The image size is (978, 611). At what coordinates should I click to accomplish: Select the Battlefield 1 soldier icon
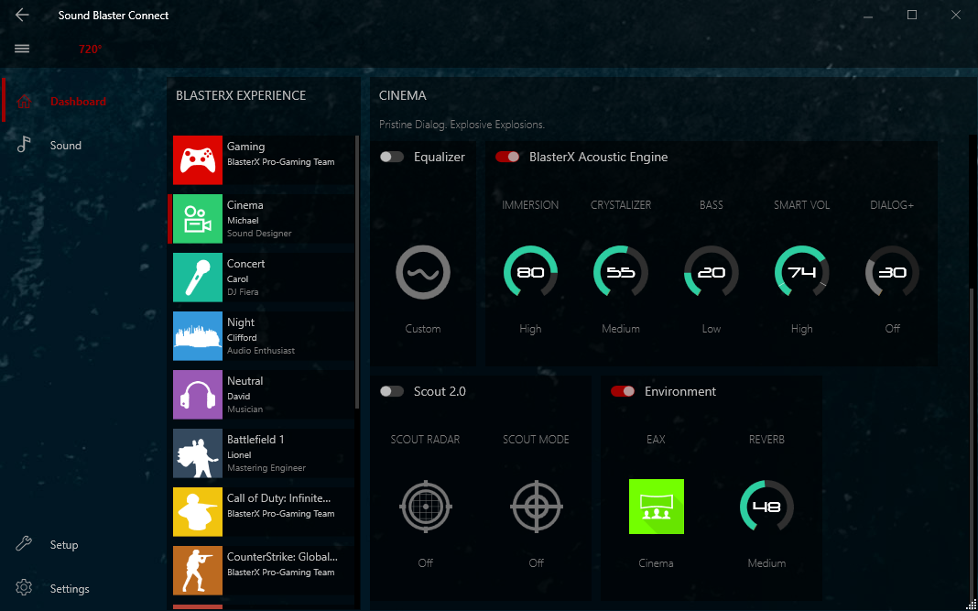197,453
